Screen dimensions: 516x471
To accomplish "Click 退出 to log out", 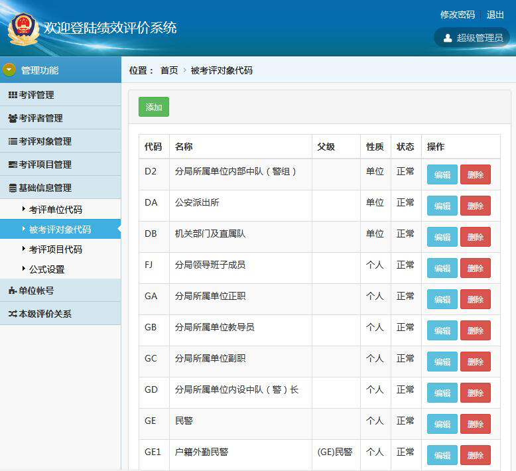I will (x=495, y=15).
